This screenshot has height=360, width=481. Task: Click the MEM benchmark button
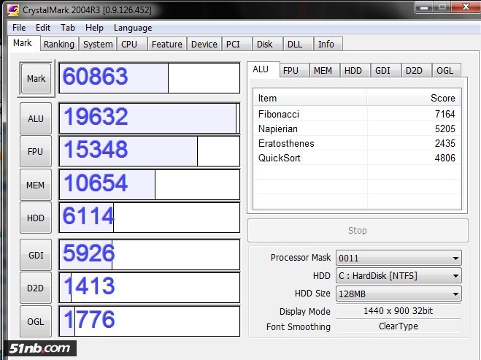36,185
